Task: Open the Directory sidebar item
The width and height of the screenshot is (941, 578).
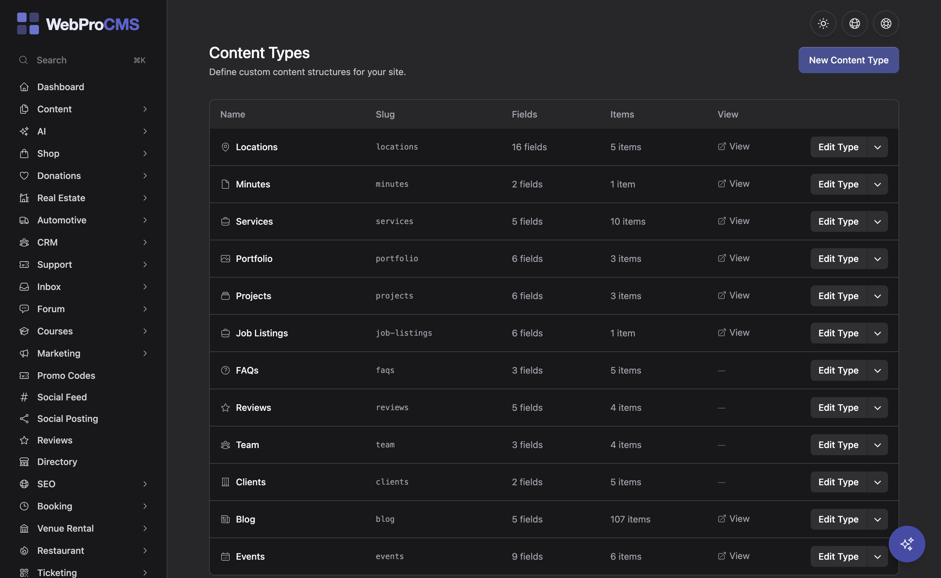Action: [x=83, y=461]
